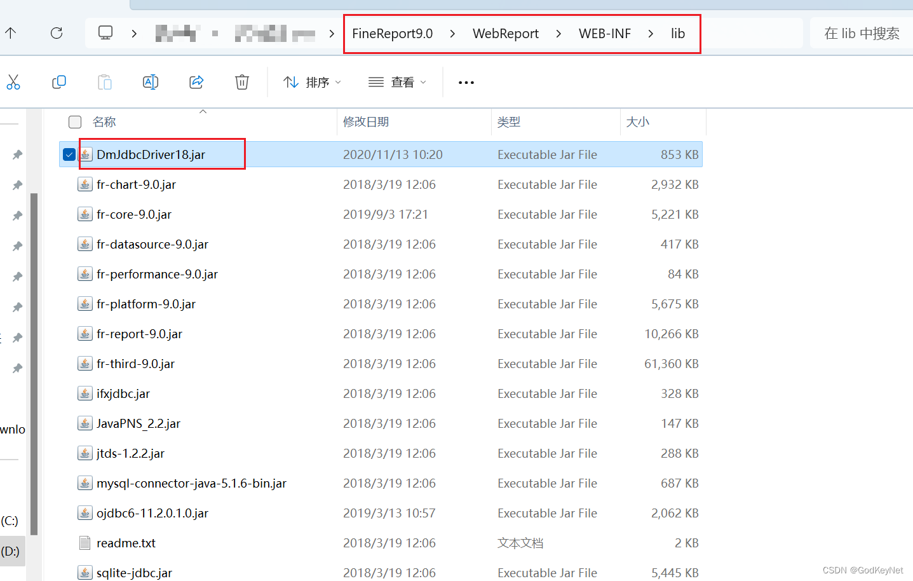Click the Up arrow navigation button
This screenshot has height=581, width=913.
click(x=11, y=33)
